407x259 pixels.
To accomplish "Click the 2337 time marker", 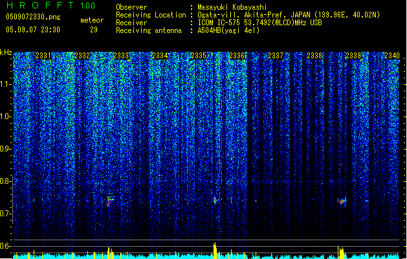I will (x=276, y=56).
